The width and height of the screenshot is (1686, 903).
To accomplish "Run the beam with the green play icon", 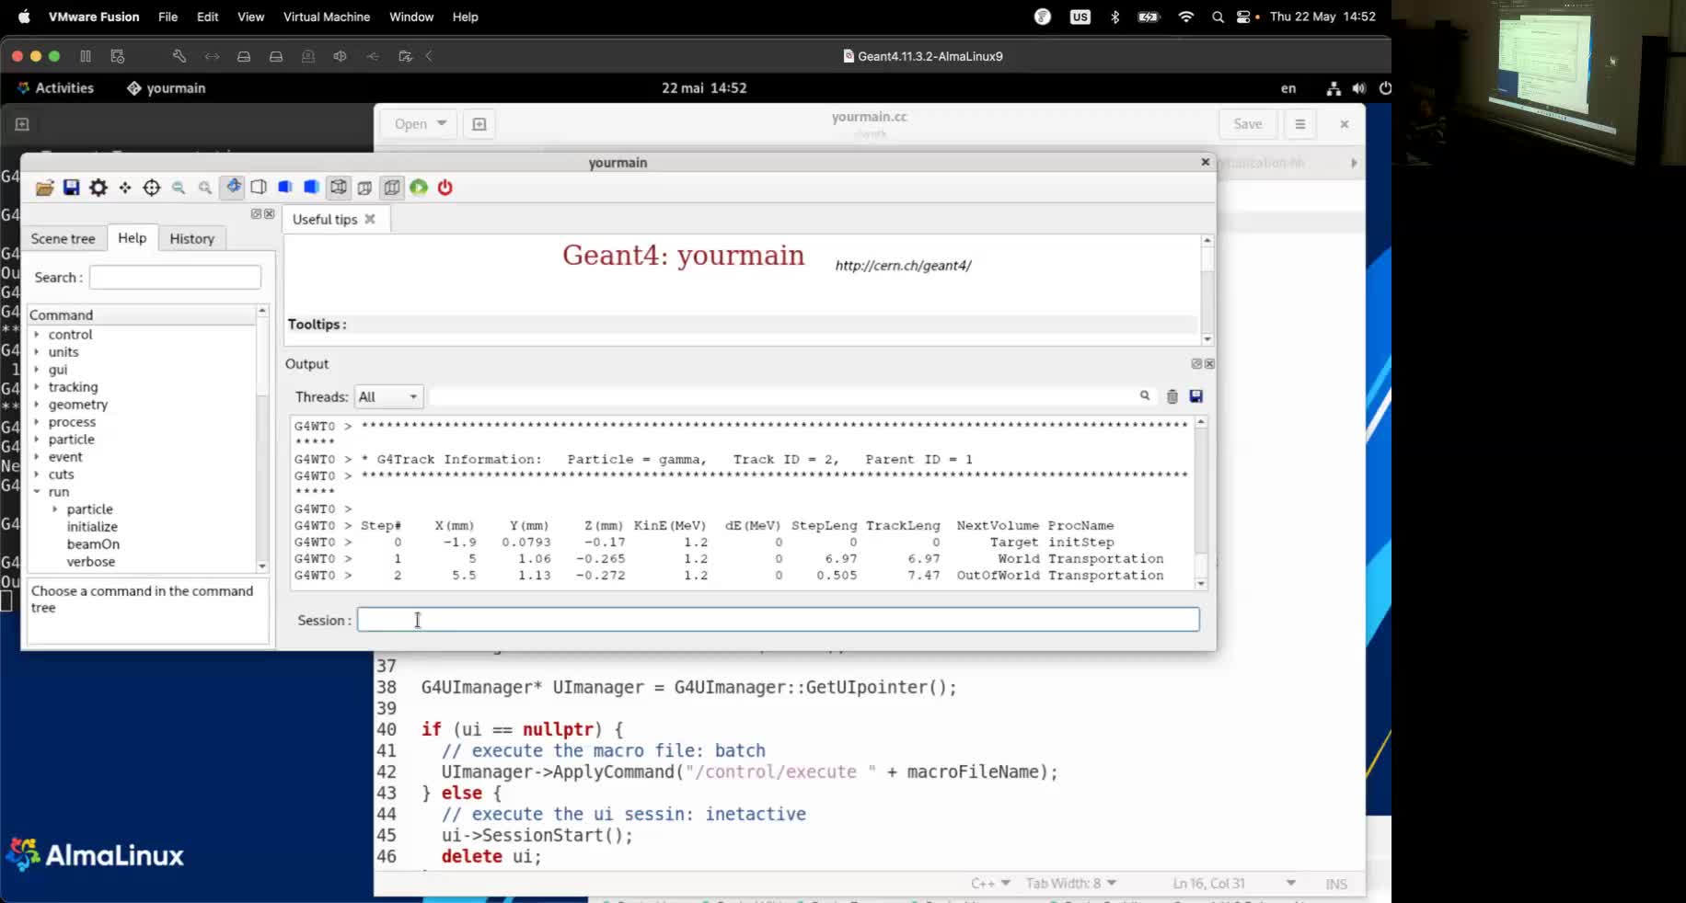I will coord(419,188).
